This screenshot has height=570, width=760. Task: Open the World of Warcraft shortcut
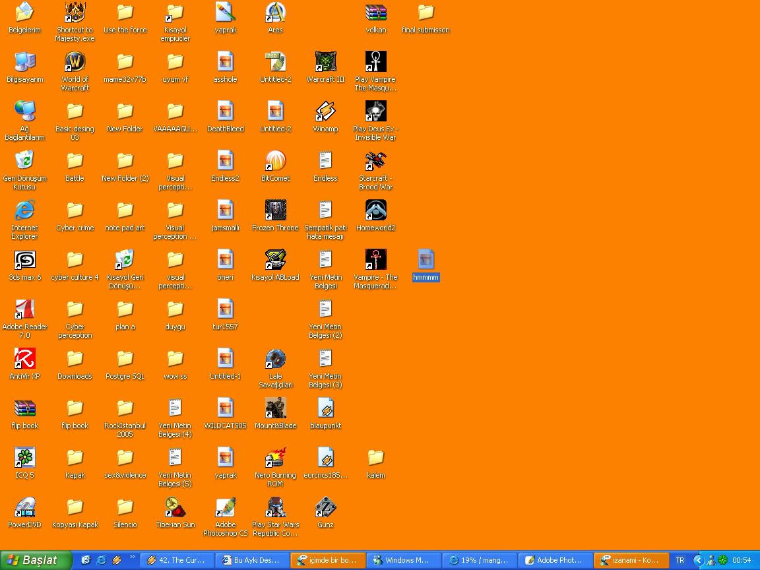click(75, 62)
